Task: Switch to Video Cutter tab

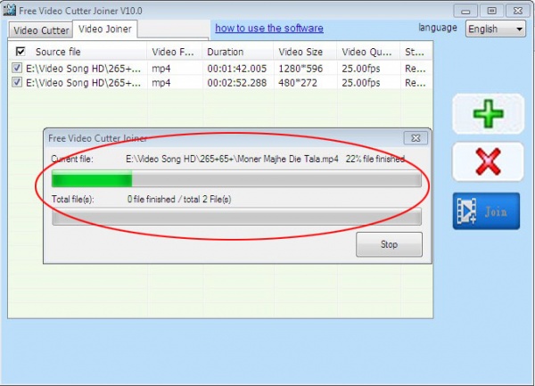Action: (x=41, y=30)
